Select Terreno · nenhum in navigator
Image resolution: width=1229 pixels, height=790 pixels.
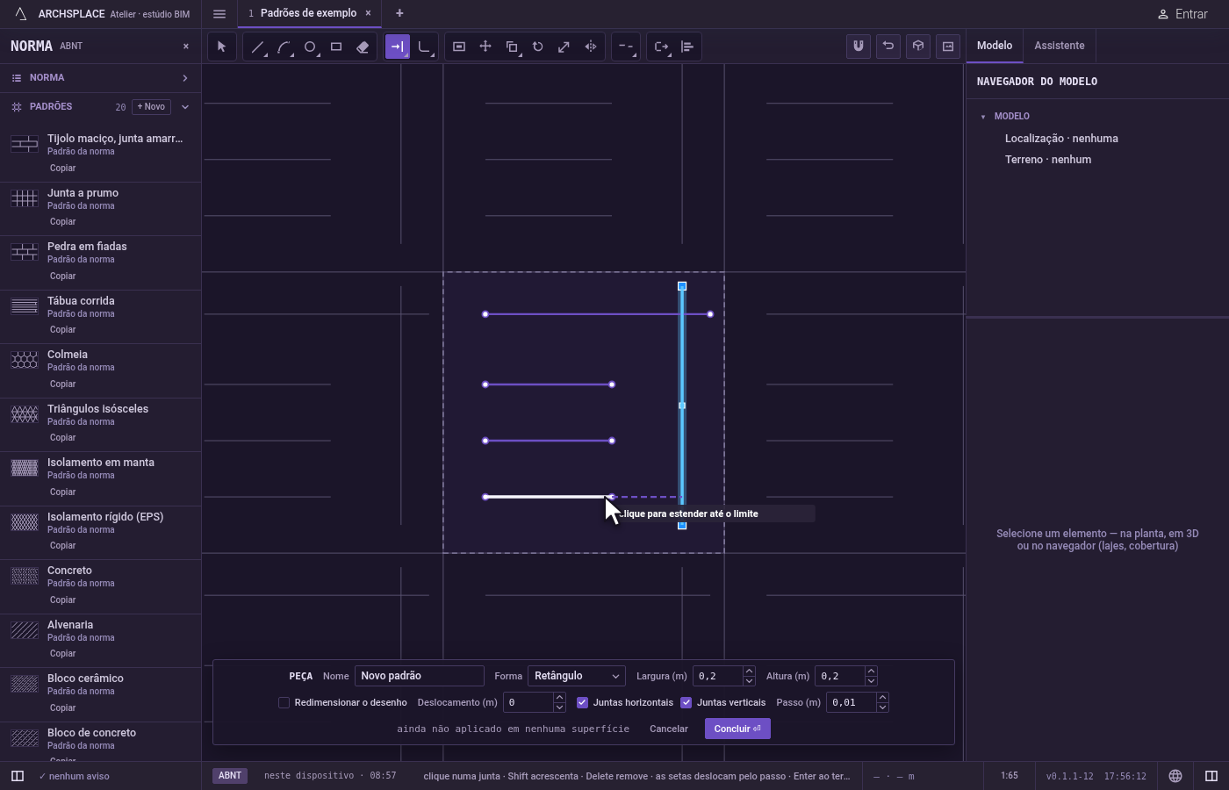(1048, 160)
